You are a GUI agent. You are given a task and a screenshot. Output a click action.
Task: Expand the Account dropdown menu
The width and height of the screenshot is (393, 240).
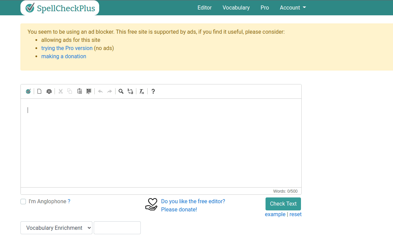coord(293,8)
